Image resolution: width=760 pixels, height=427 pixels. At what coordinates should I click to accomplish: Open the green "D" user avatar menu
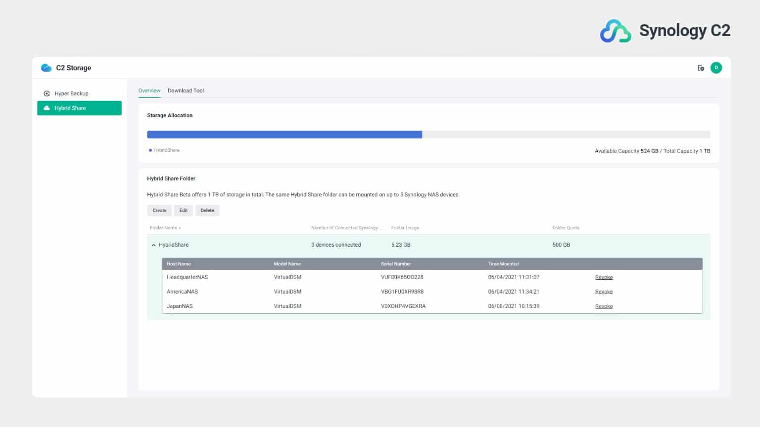tap(716, 68)
